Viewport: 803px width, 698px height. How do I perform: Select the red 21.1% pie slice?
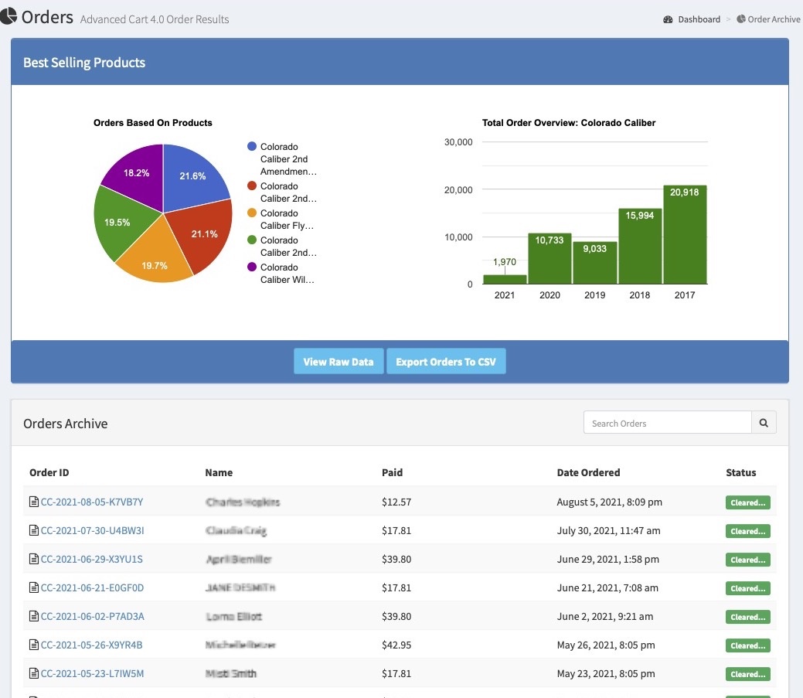204,234
